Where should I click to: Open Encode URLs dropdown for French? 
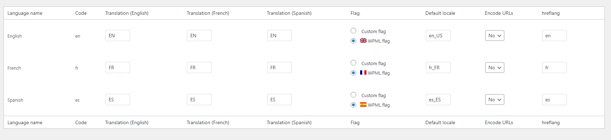pos(495,68)
